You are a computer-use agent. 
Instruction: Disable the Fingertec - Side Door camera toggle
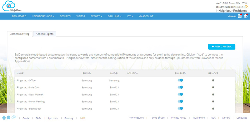coord(180,87)
